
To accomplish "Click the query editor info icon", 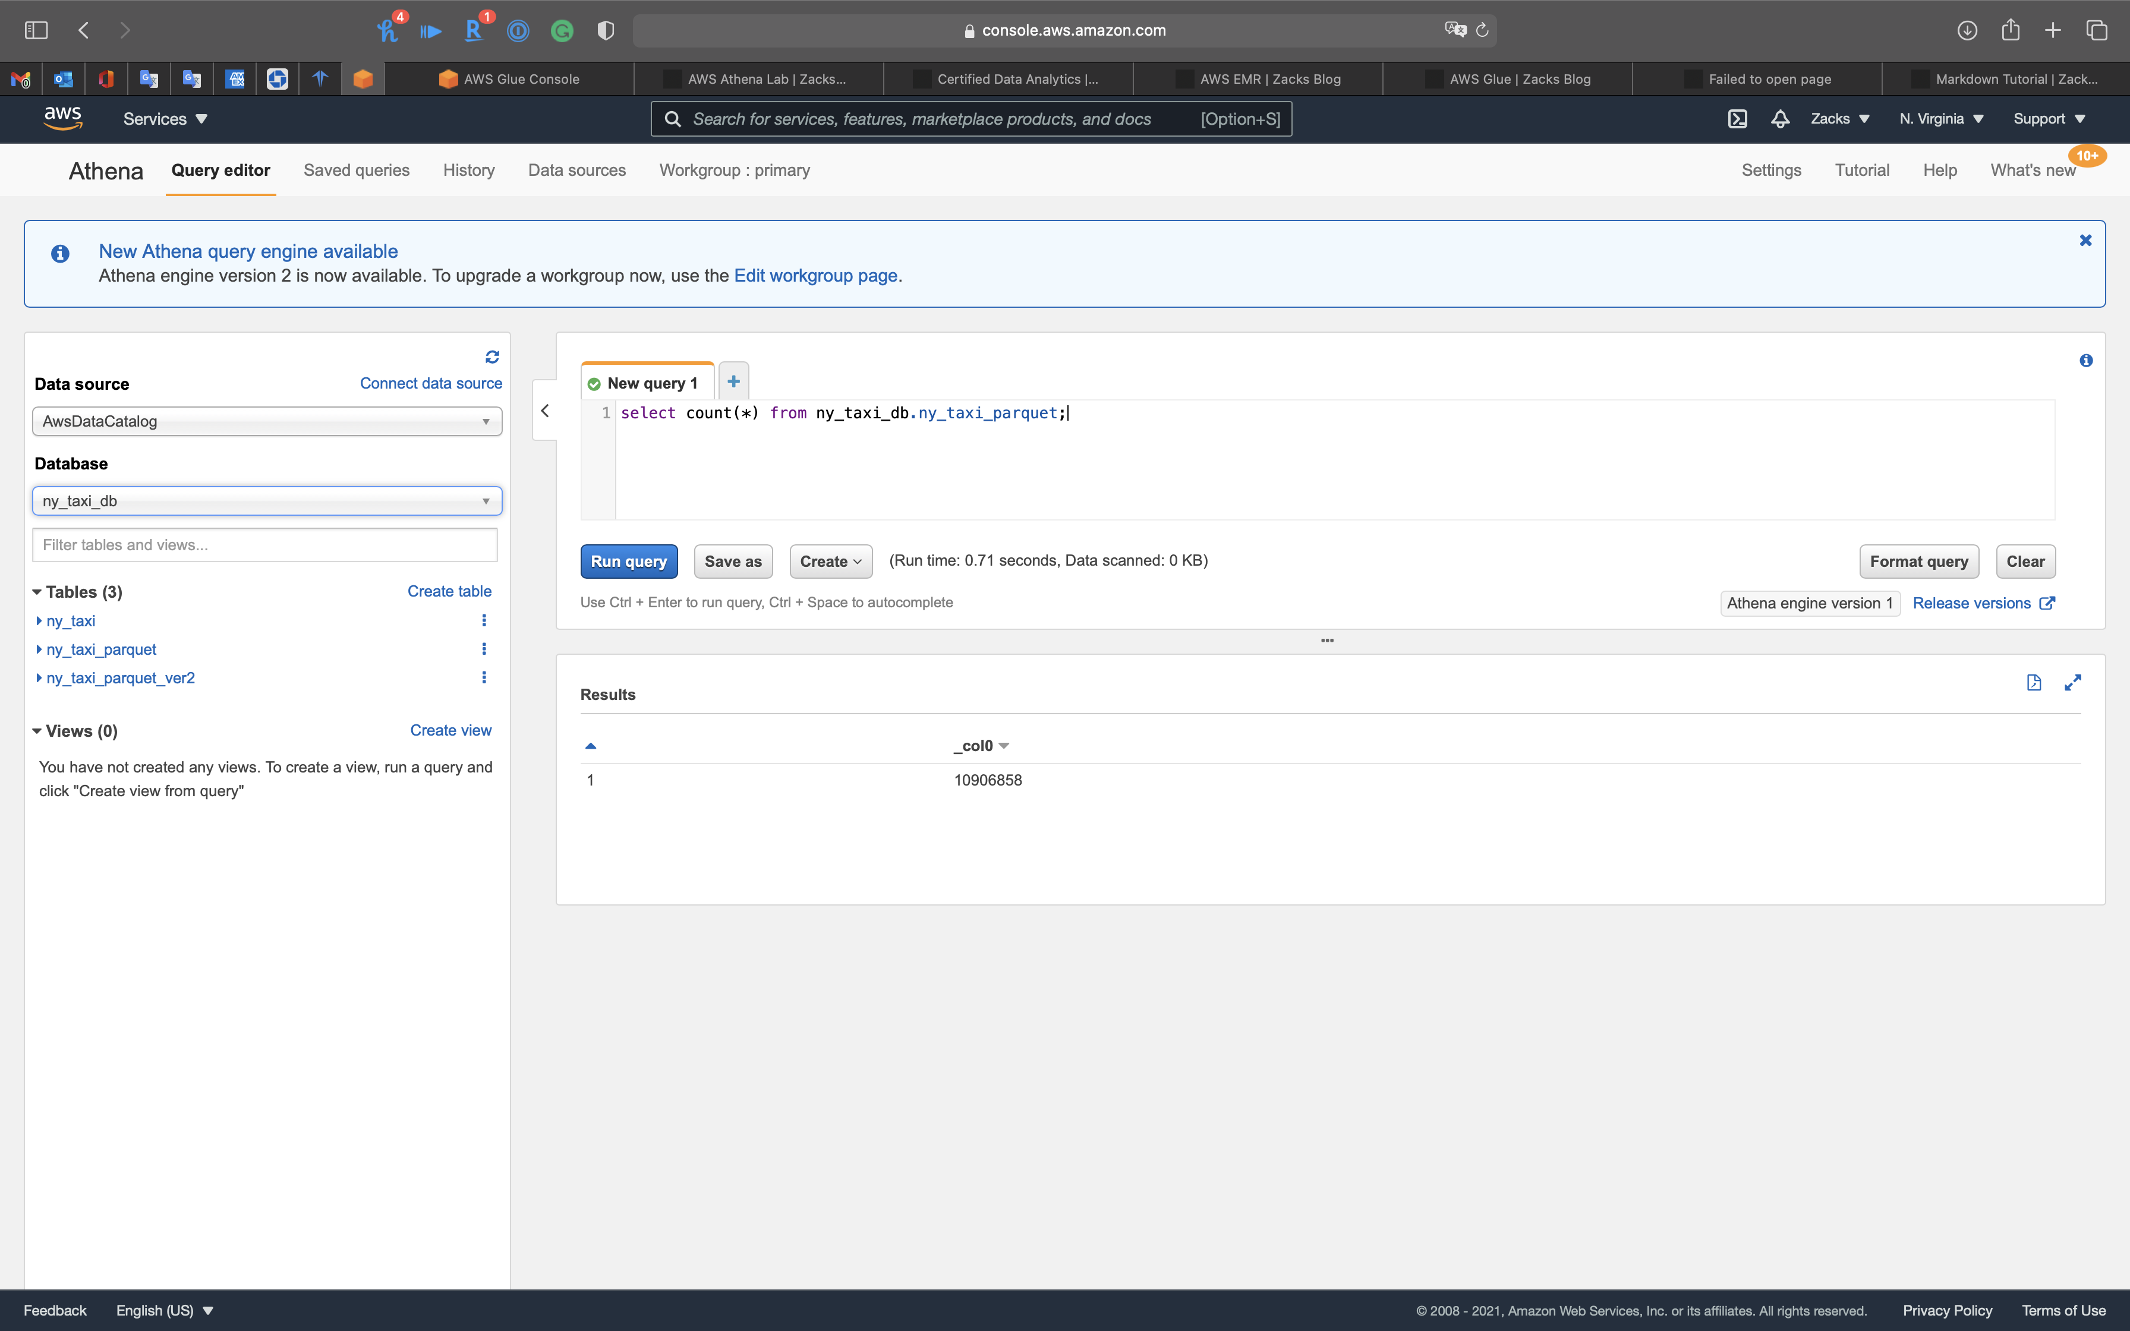I will coord(2085,360).
